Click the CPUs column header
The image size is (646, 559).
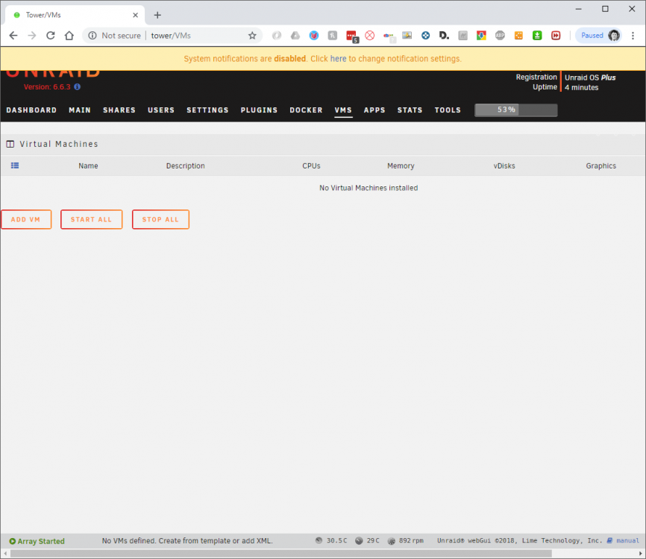click(311, 166)
